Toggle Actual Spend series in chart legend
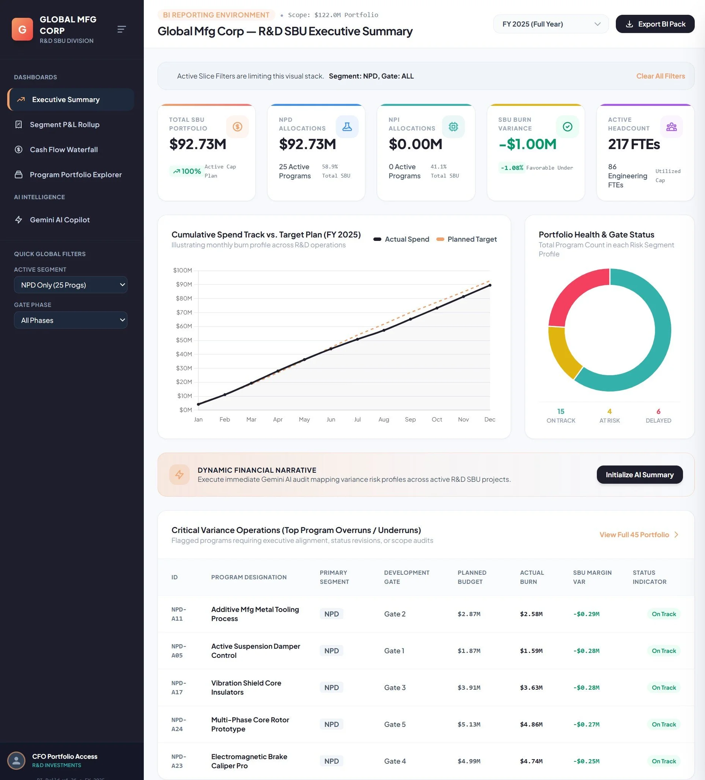The width and height of the screenshot is (705, 780). tap(401, 239)
